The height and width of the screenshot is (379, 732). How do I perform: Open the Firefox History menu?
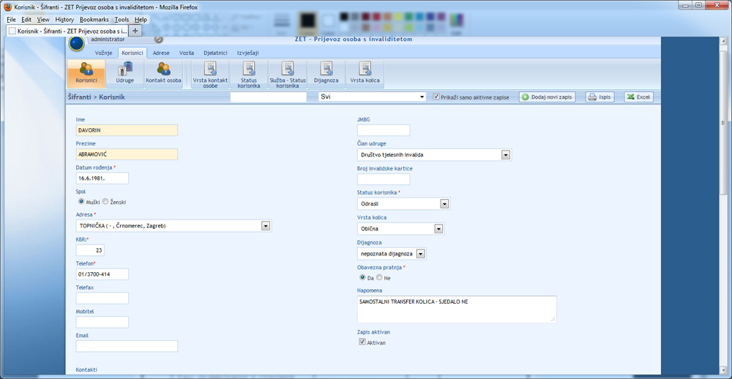click(x=64, y=20)
